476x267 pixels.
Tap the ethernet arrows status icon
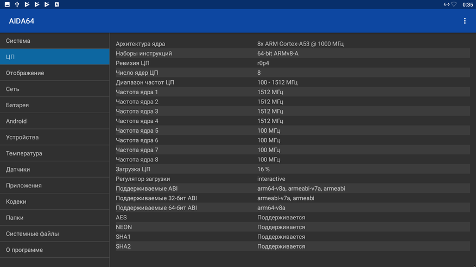(x=447, y=4)
